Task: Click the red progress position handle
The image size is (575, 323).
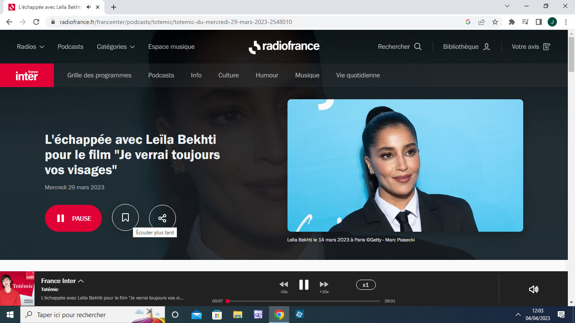Action: [x=228, y=301]
